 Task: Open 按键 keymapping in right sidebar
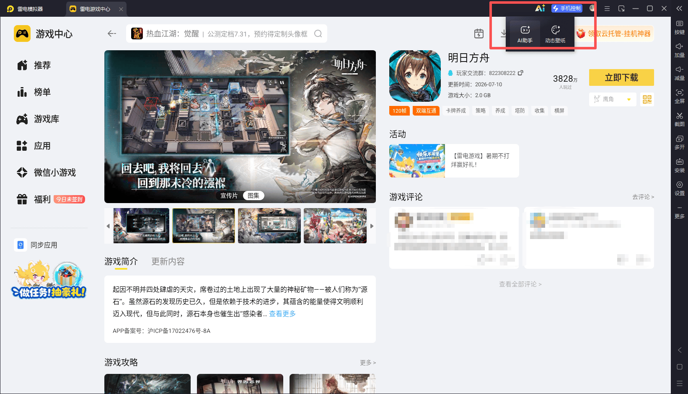pos(680,28)
